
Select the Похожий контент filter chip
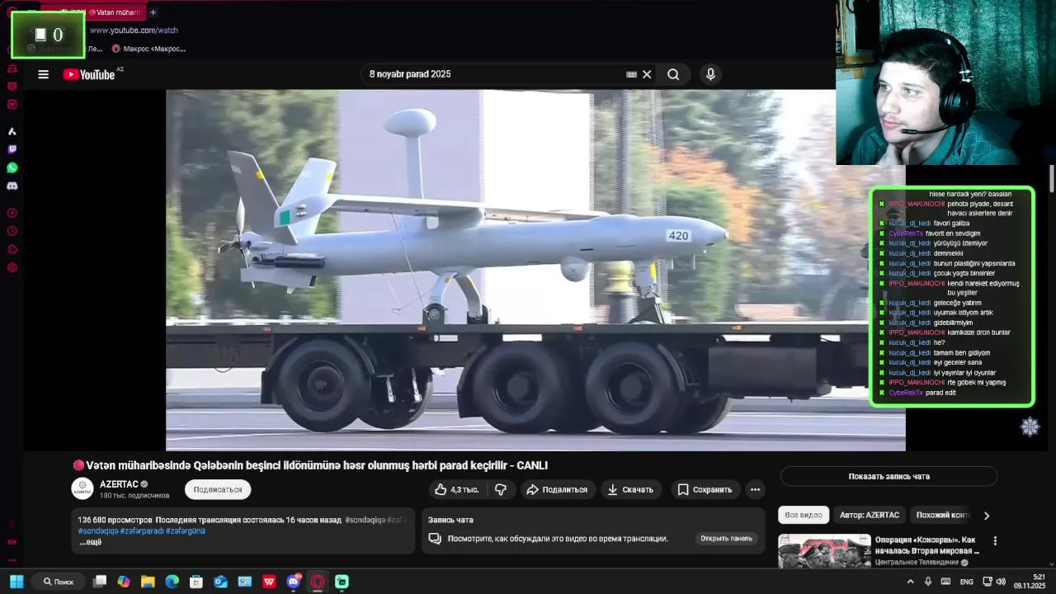click(x=942, y=515)
